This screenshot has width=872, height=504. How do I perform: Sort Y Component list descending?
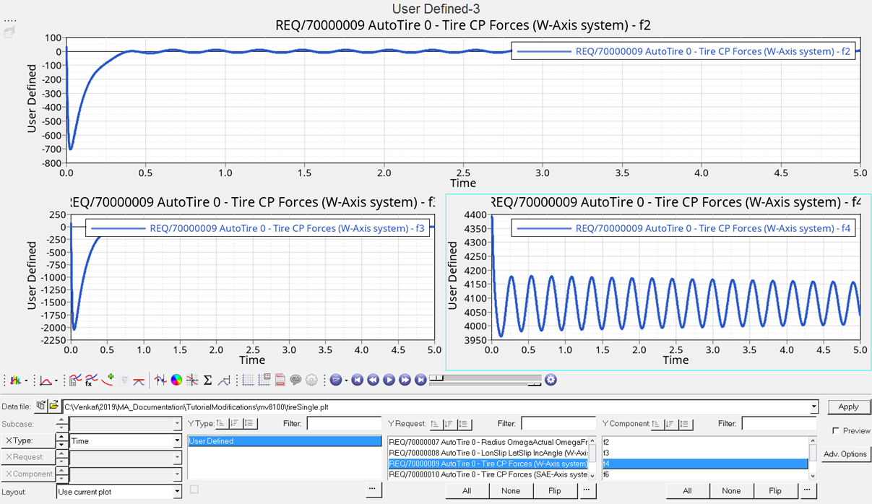[670, 424]
